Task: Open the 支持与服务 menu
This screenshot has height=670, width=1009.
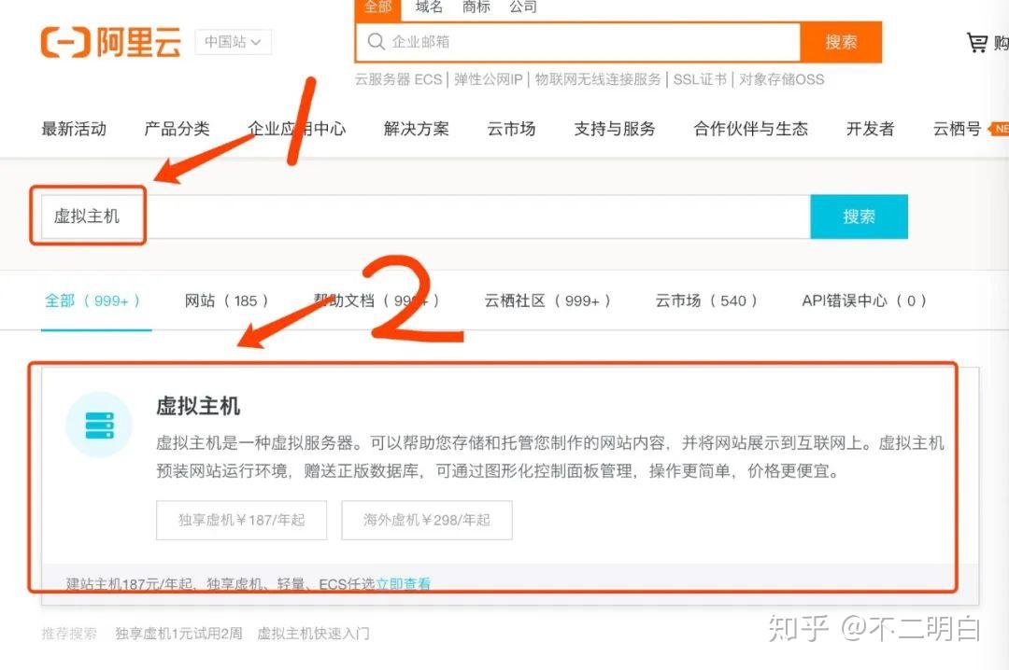Action: [x=615, y=129]
